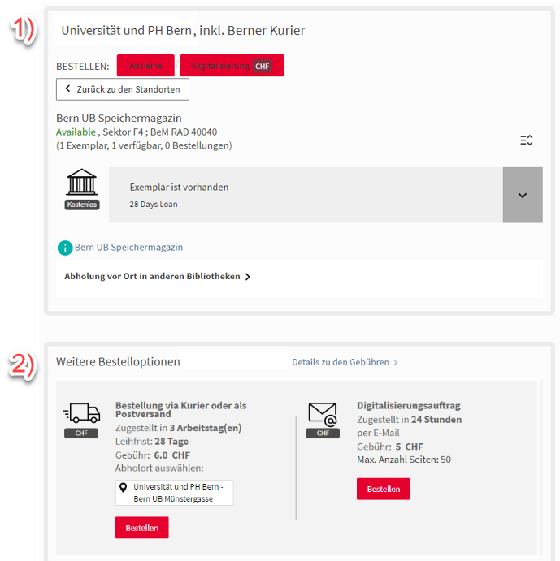
Task: Click the email envelope digitization icon
Action: click(x=323, y=414)
